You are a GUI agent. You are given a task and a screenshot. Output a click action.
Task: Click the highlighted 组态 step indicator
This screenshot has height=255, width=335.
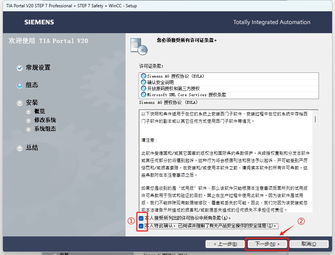click(x=19, y=85)
